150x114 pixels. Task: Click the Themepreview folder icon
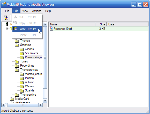tap(17, 70)
